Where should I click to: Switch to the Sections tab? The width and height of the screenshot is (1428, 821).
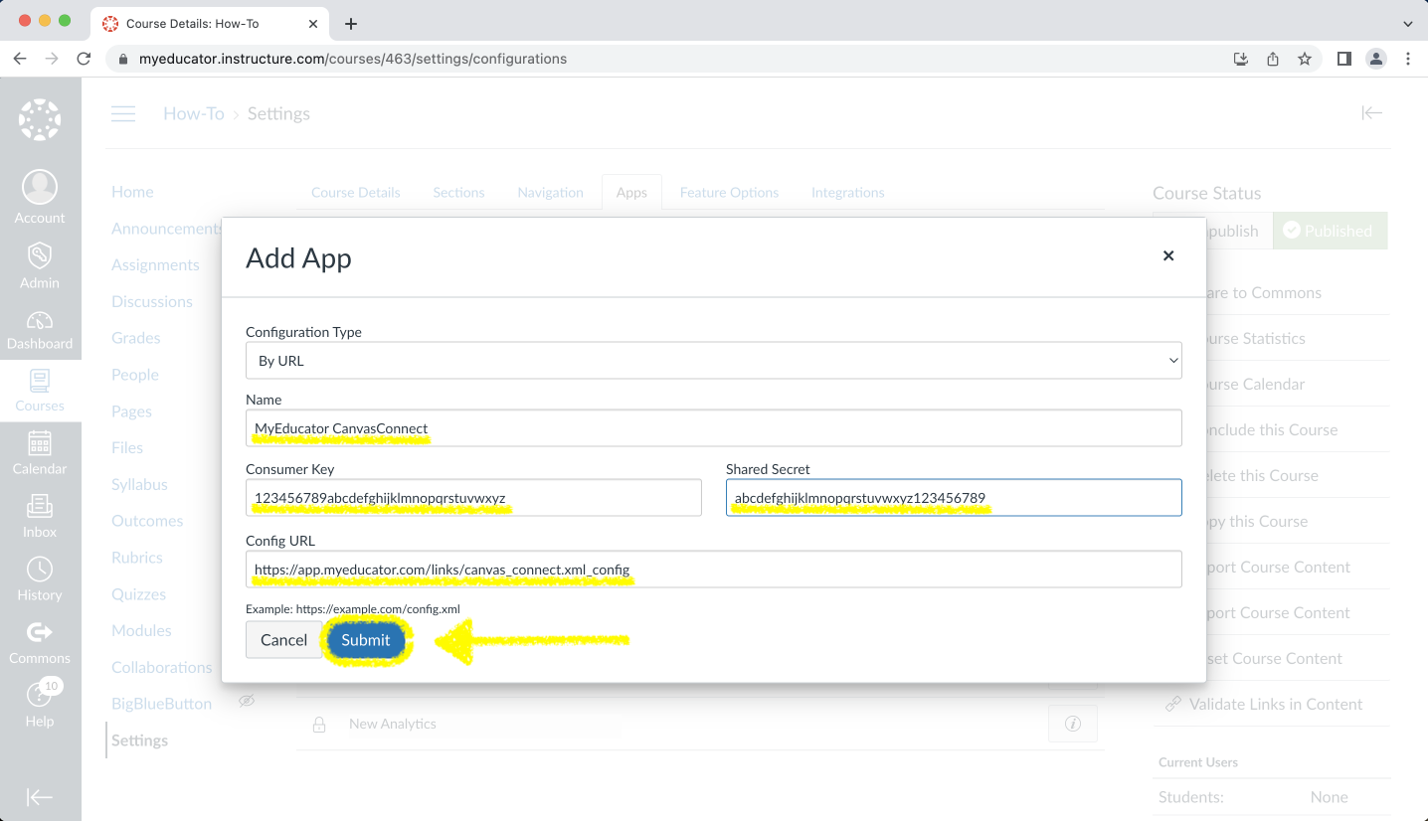coord(458,192)
